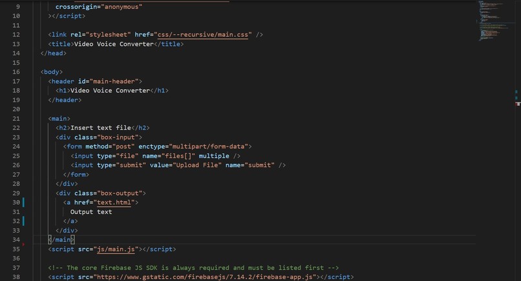Click line number 15 in the gutter
Screen dimensions: 521x281
pyautogui.click(x=16, y=63)
